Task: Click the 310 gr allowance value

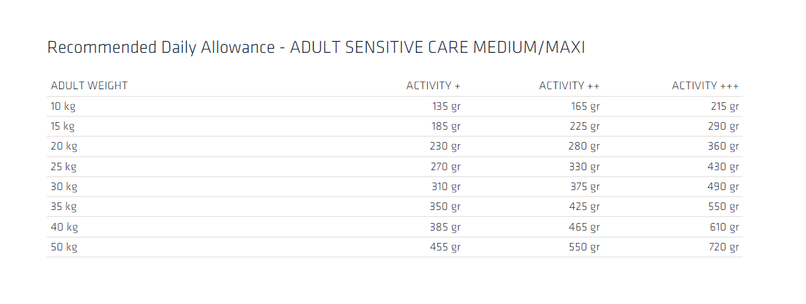Action: pos(446,187)
